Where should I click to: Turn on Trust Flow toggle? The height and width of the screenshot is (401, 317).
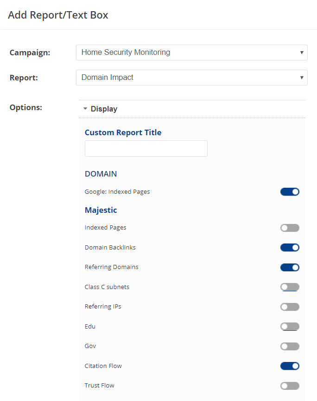[x=290, y=386]
